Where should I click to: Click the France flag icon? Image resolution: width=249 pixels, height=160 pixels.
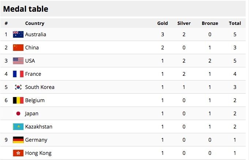pos(18,74)
